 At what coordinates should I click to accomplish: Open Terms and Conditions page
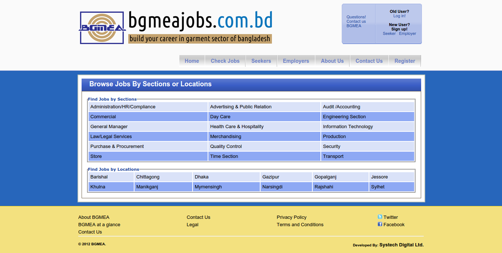tap(300, 225)
